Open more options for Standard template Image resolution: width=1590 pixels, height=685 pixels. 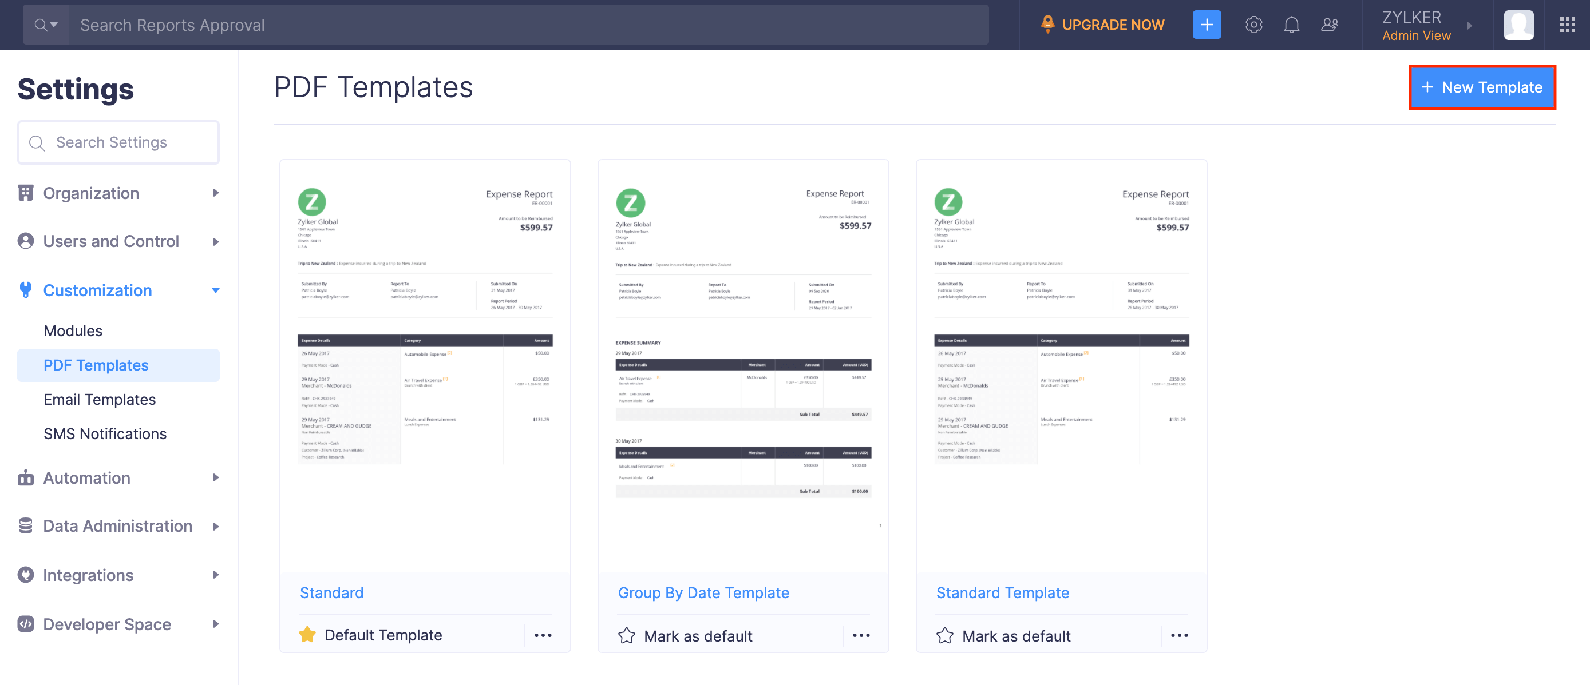coord(543,635)
